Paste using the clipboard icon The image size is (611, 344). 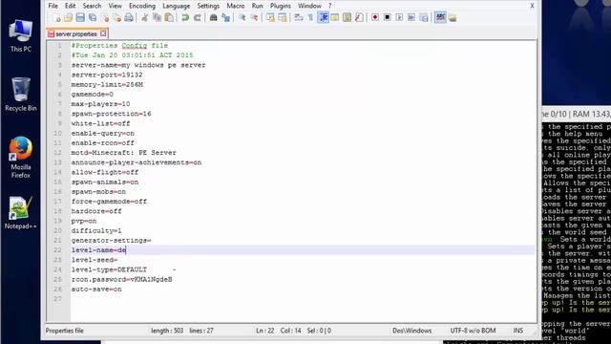coord(169,17)
